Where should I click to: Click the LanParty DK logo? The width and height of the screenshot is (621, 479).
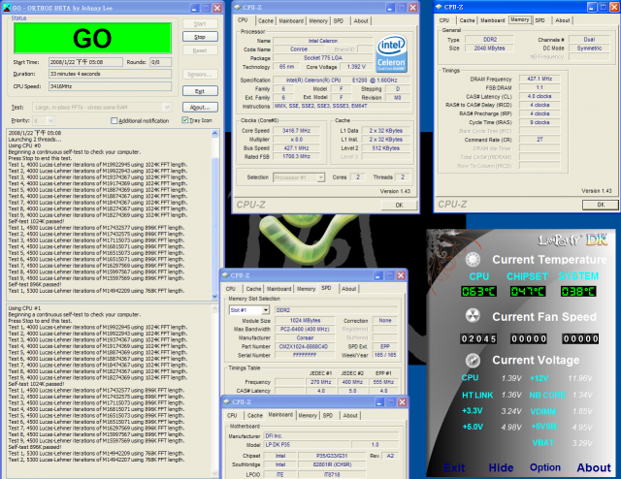pyautogui.click(x=572, y=239)
